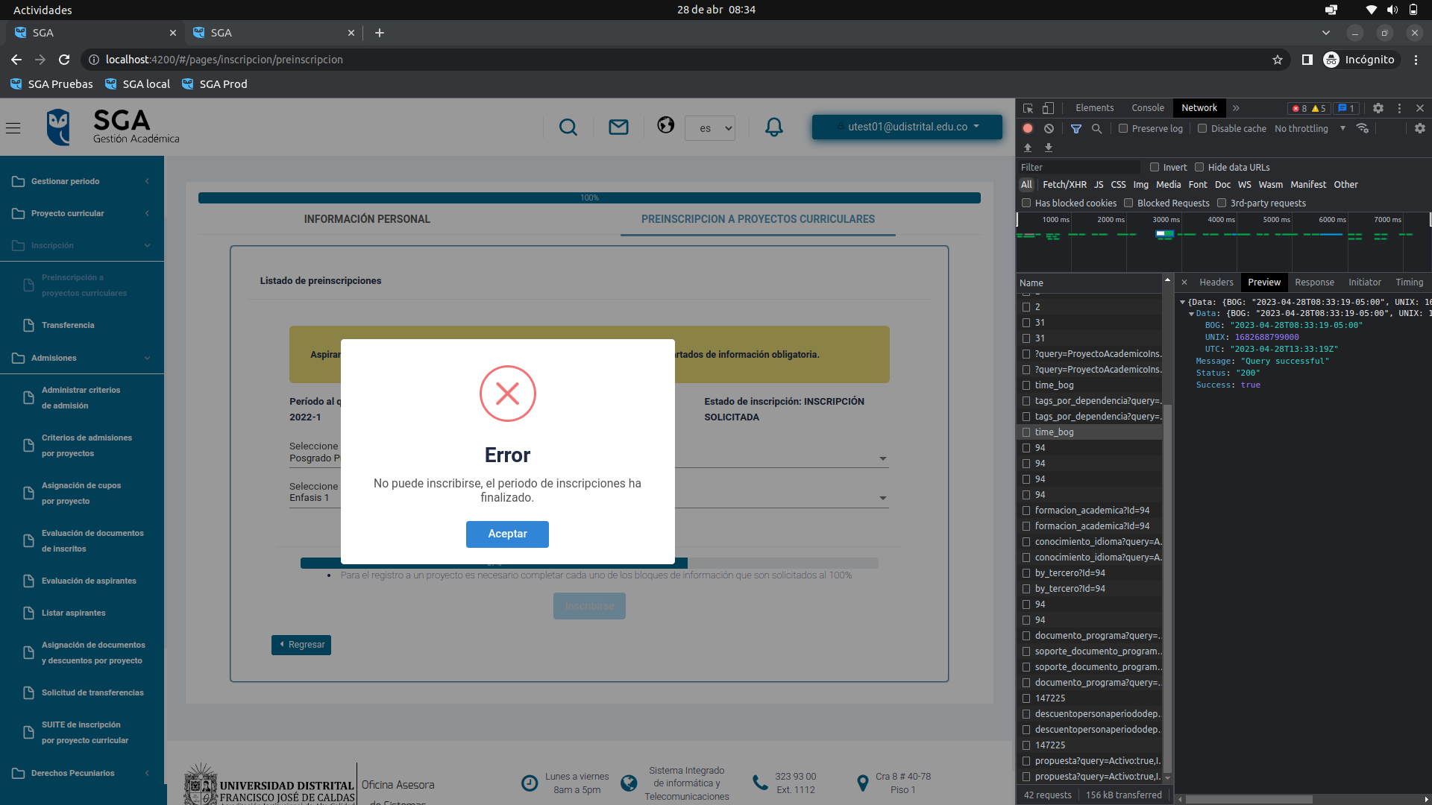Open the Response tab for the selected request
The width and height of the screenshot is (1432, 805).
click(x=1314, y=282)
